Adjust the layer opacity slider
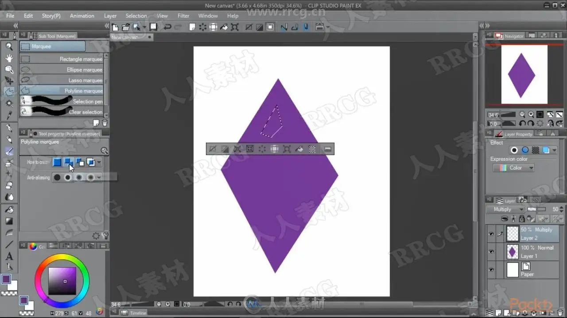The width and height of the screenshot is (567, 318). 536,209
